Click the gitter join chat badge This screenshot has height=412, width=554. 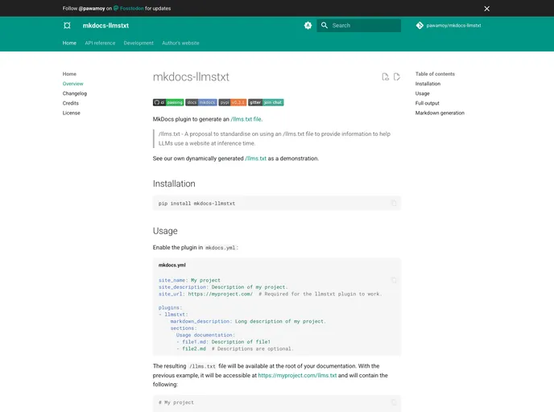[266, 102]
